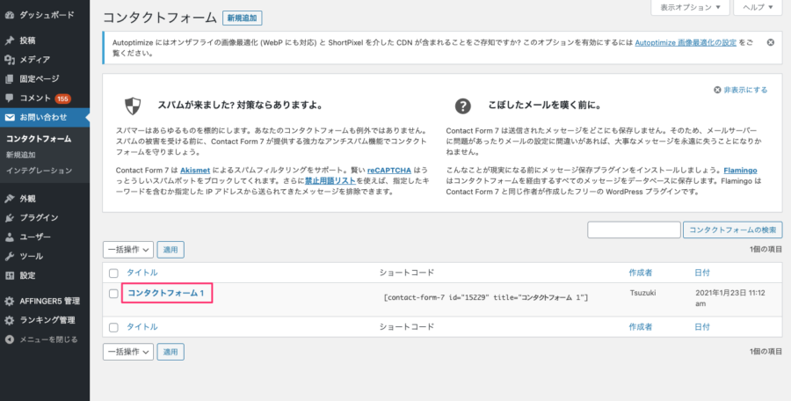This screenshot has width=791, height=401.
Task: Open the top 一括操作 bulk actions dropdown
Action: [x=128, y=250]
